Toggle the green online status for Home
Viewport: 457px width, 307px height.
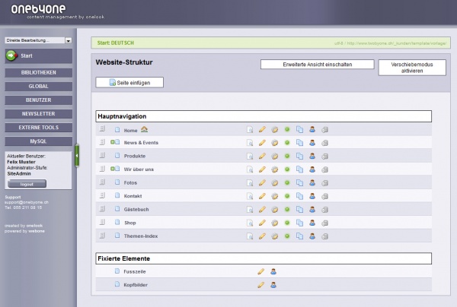pos(287,130)
